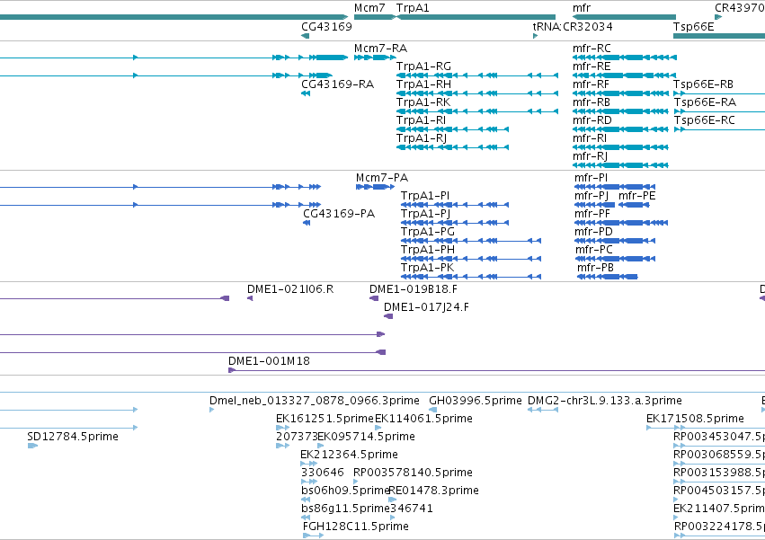Click the EK211407 EST label
The width and height of the screenshot is (765, 540).
[x=718, y=509]
